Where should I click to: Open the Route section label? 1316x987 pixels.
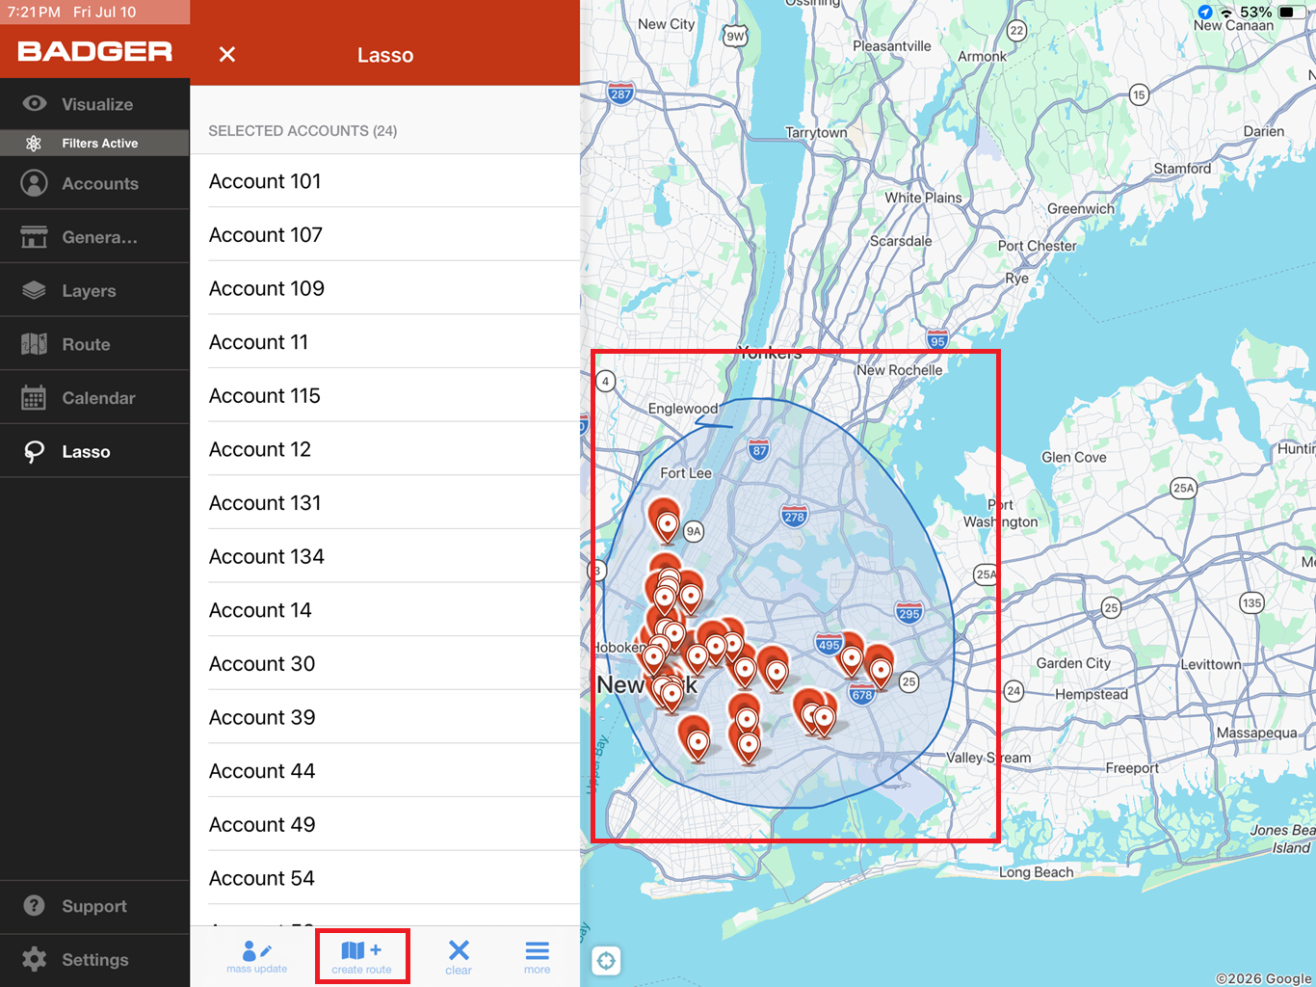pos(86,344)
